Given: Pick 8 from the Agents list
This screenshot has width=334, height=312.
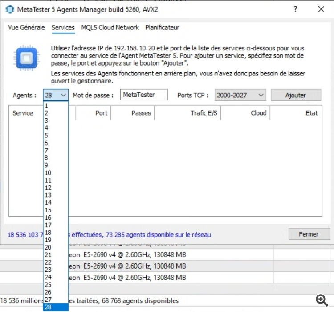Looking at the screenshot, I should 56,158.
